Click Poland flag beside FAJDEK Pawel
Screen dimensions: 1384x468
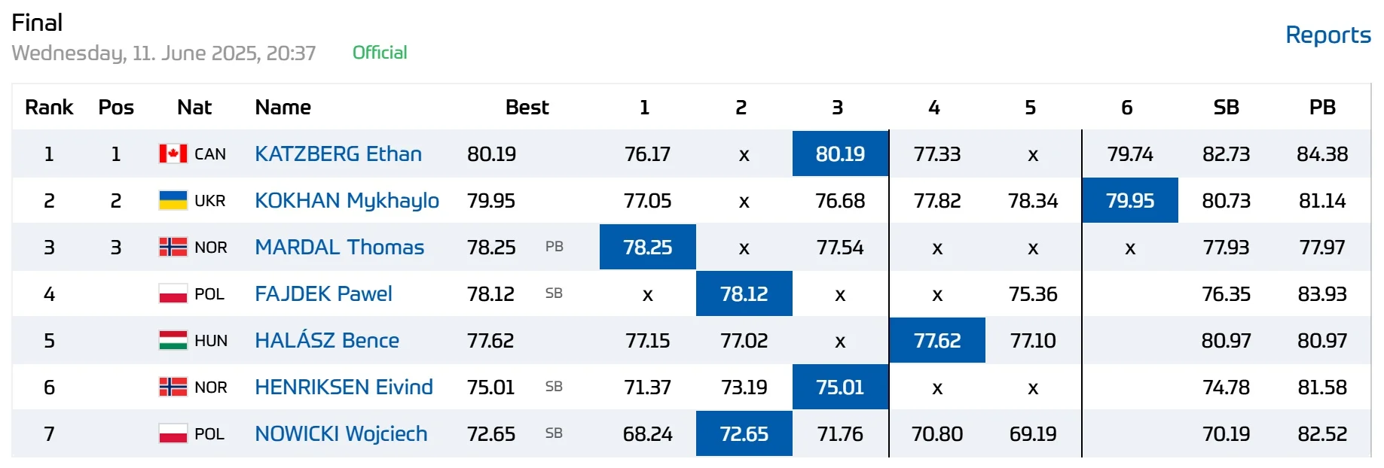pos(173,294)
